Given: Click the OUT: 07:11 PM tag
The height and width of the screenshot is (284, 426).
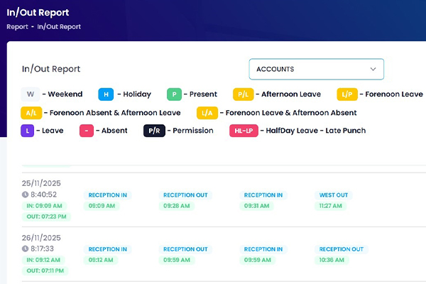Looking at the screenshot, I should (47, 271).
